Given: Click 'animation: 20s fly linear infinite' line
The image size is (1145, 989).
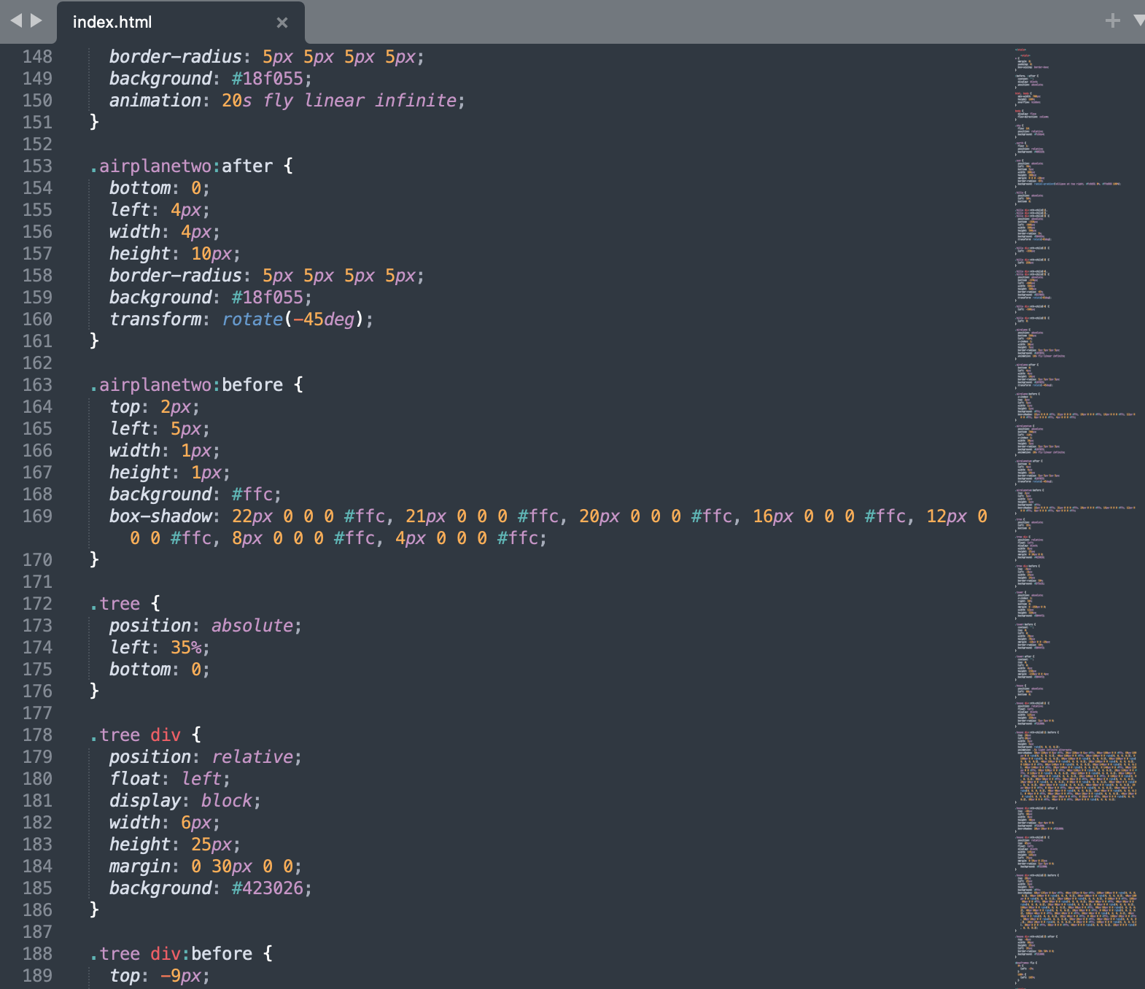Looking at the screenshot, I should (287, 101).
